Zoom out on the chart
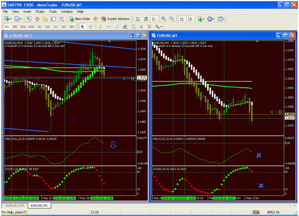This screenshot has height=216, width=299. (172, 19)
